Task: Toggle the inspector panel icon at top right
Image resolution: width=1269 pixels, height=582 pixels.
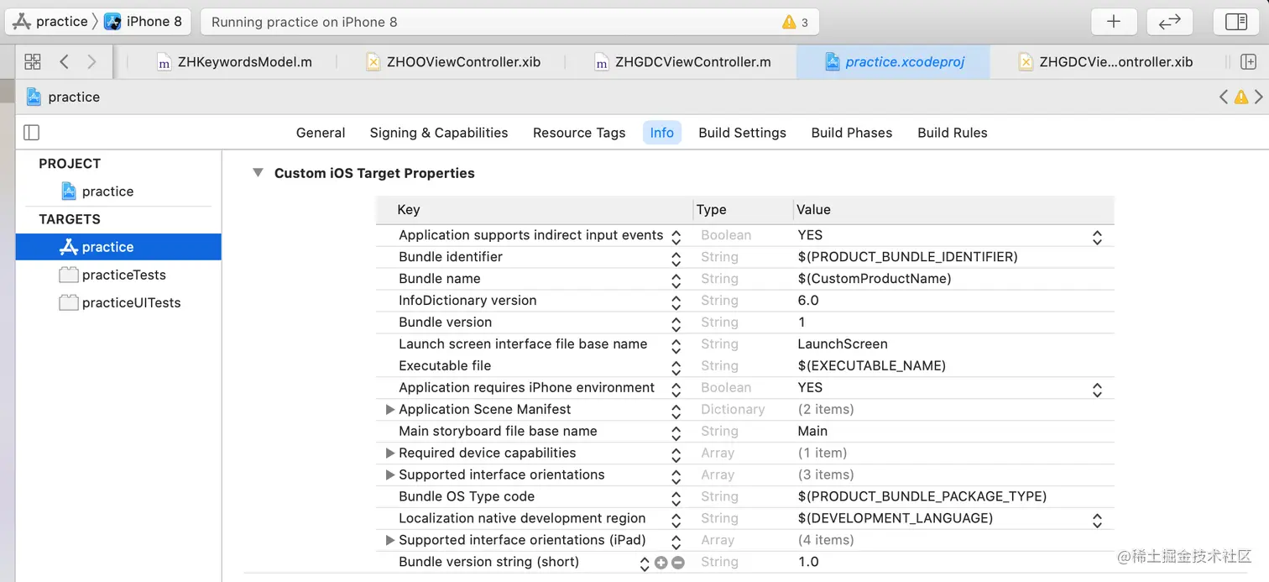Action: coord(1235,22)
